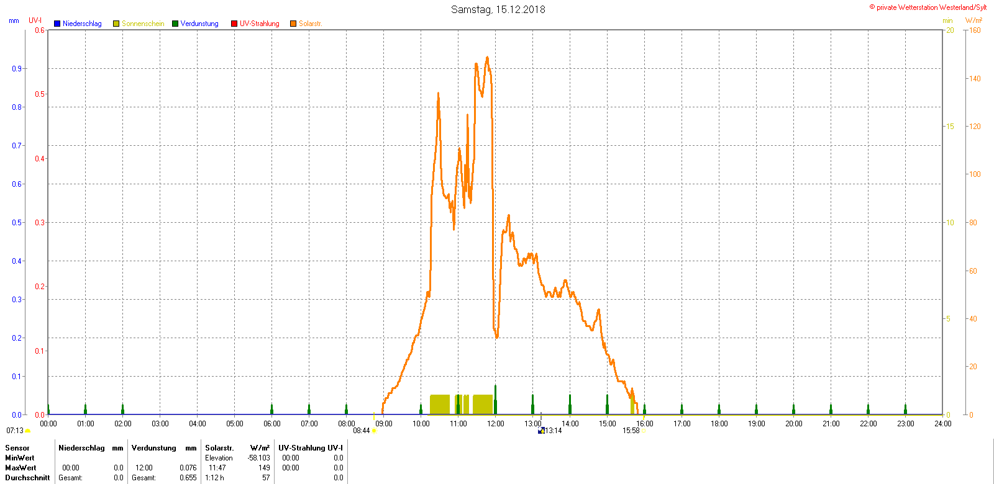Click the chart title Samstag, 15.12.2018
Image resolution: width=994 pixels, height=484 pixels.
click(498, 9)
